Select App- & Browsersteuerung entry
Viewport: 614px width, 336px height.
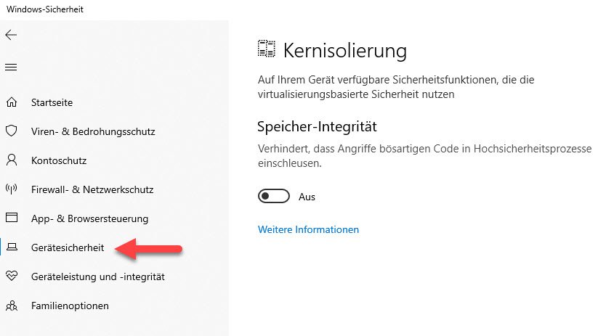(x=89, y=218)
